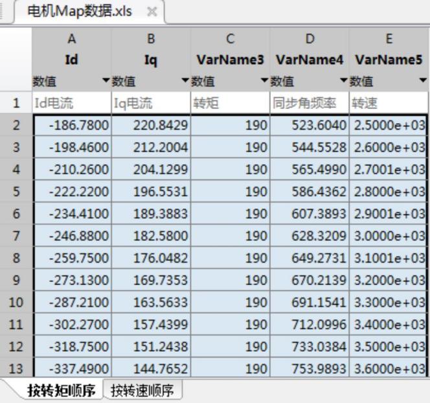The height and width of the screenshot is (403, 430).
Task: Select cell with value 523.6040
Action: coord(310,126)
